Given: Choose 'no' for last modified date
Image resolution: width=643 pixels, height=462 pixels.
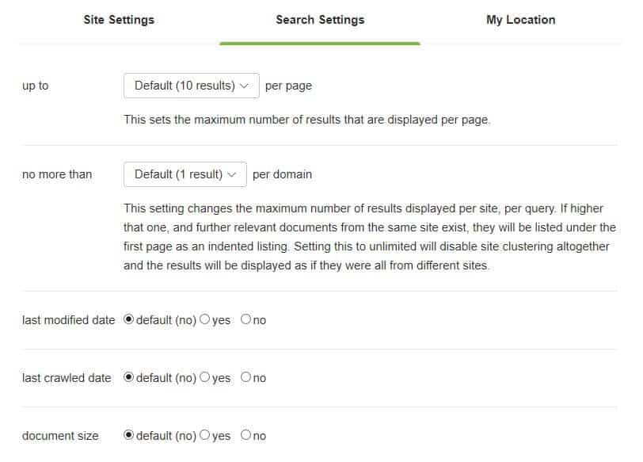Looking at the screenshot, I should coord(246,320).
